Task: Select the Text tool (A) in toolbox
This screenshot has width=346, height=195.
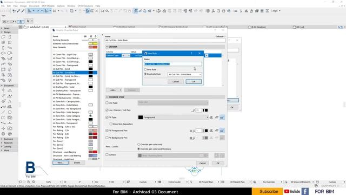Action: click(10, 101)
